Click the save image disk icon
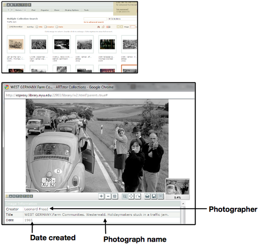Viewport: 259px width, 245px height. (x=154, y=196)
